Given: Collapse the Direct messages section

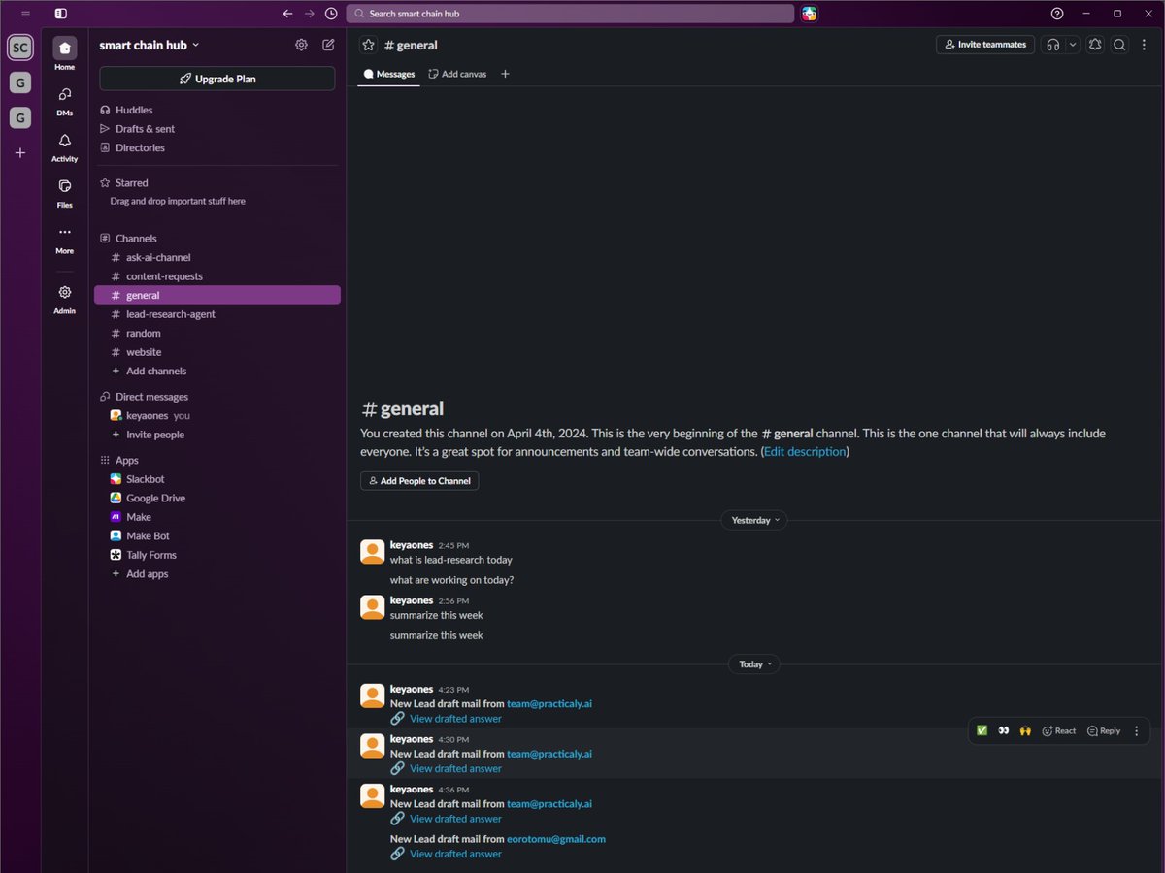Looking at the screenshot, I should (x=144, y=397).
